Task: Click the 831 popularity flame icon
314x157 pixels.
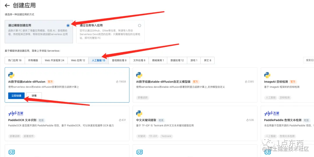Action: [120, 120]
